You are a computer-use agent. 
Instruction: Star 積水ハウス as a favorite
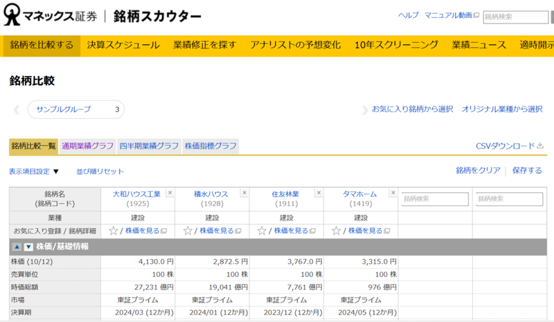tap(188, 231)
